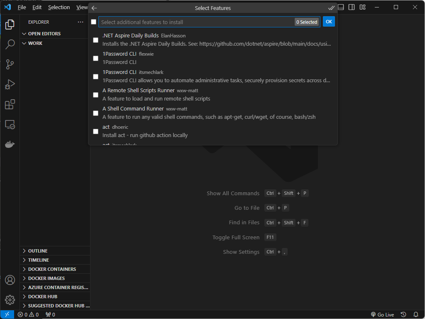425x319 pixels.
Task: Expand the Azure Container Registry section
Action: tap(55, 287)
